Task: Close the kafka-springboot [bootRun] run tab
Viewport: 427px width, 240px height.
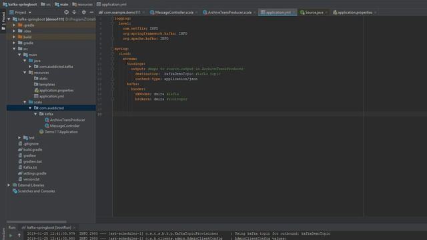Action: (x=74, y=228)
